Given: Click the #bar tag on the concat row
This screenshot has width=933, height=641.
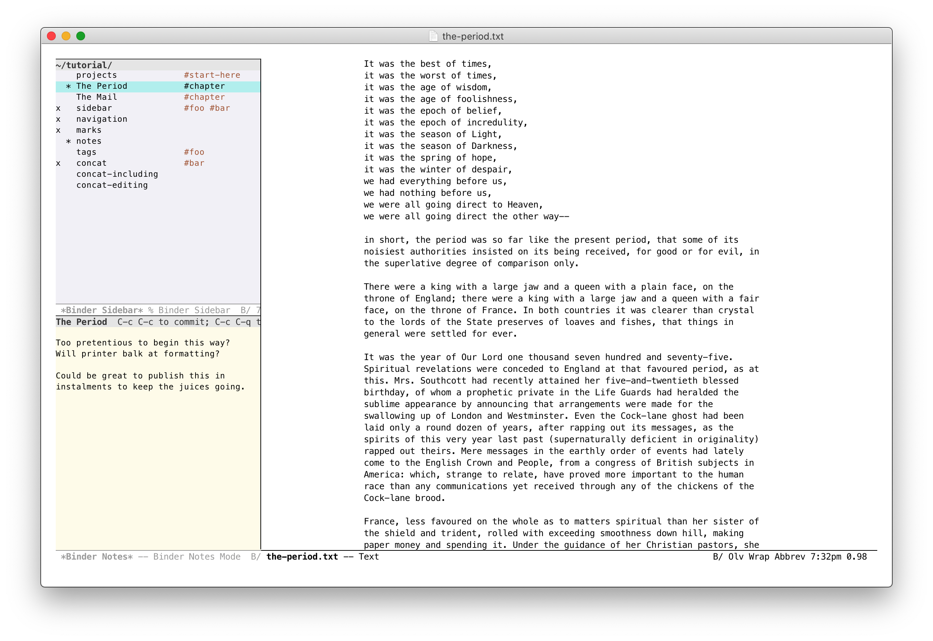Looking at the screenshot, I should tap(194, 164).
